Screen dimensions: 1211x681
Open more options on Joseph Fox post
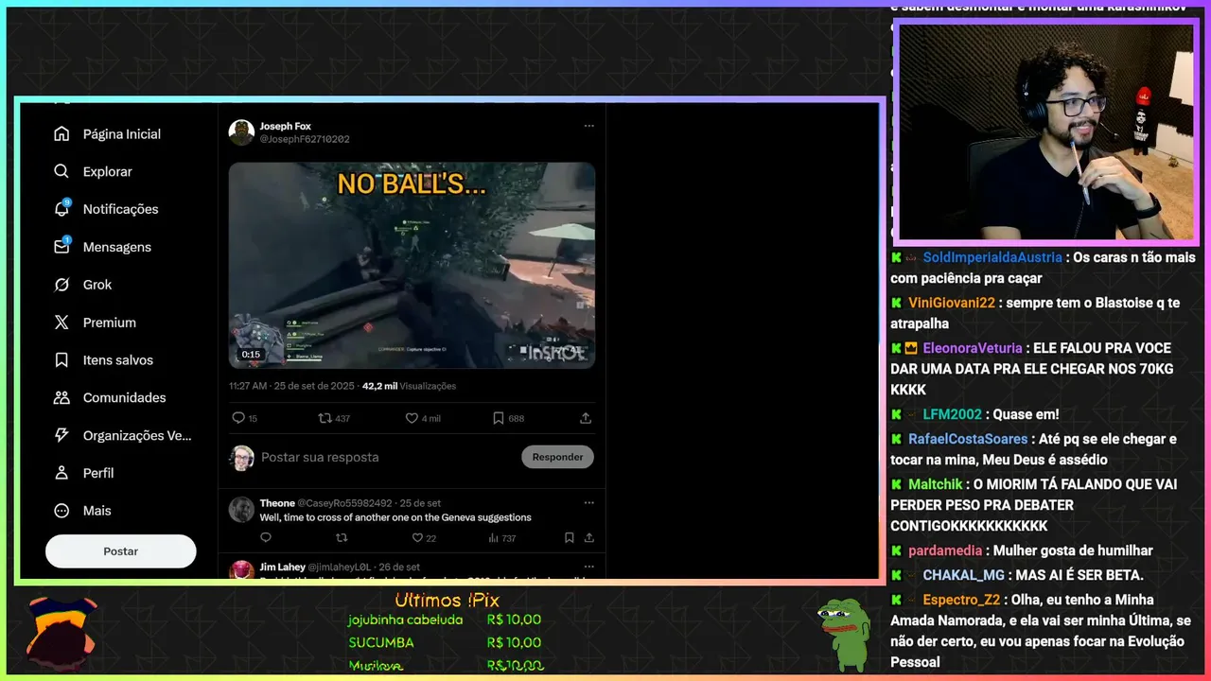point(588,126)
